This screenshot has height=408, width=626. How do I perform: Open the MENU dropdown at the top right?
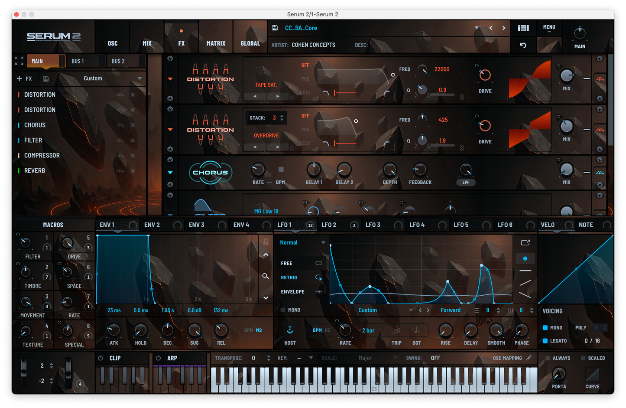click(549, 27)
